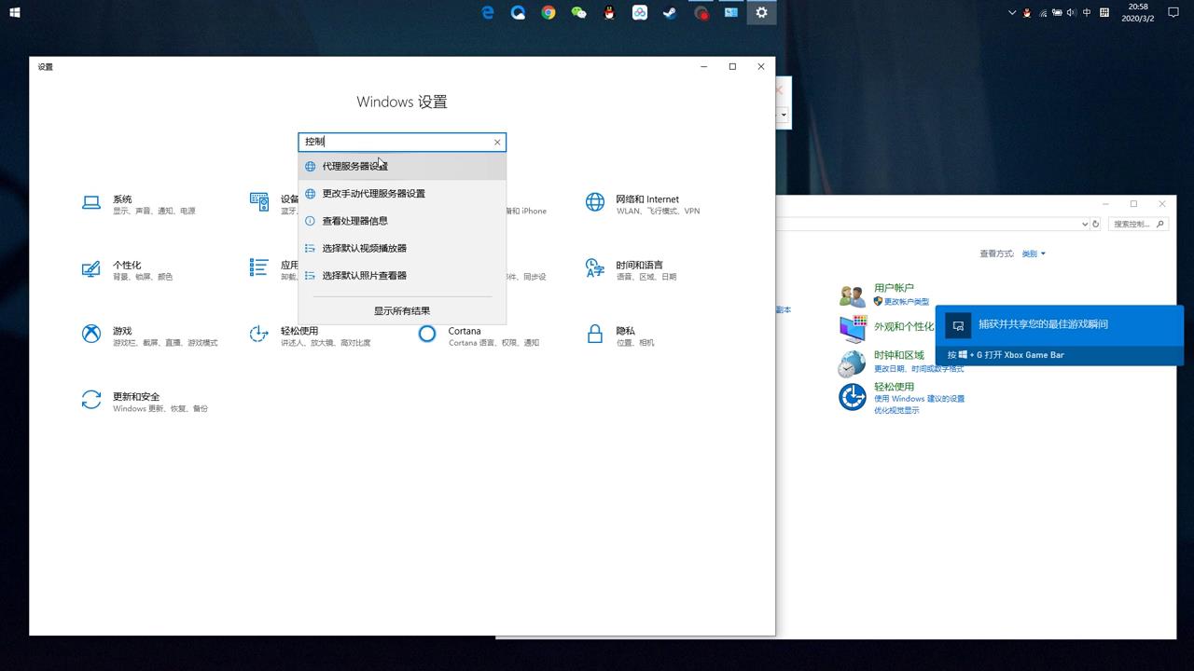Viewport: 1194px width, 671px height.
Task: Click the volume speaker tray icon
Action: tap(1071, 13)
